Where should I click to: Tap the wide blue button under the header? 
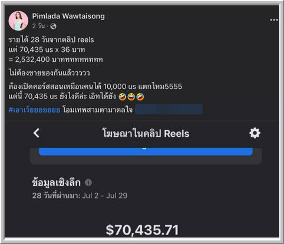(146, 151)
